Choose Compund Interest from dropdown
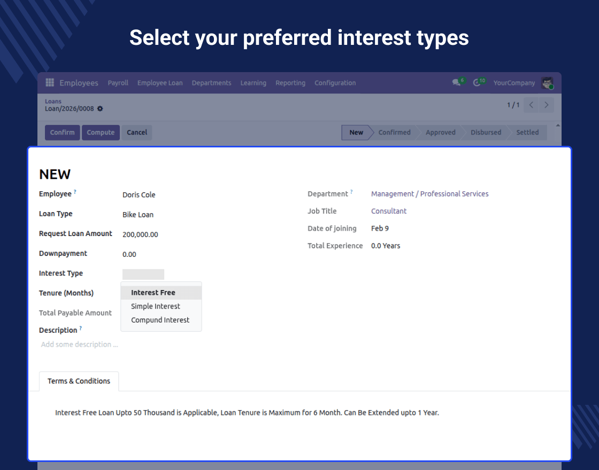This screenshot has height=470, width=599. click(x=161, y=320)
